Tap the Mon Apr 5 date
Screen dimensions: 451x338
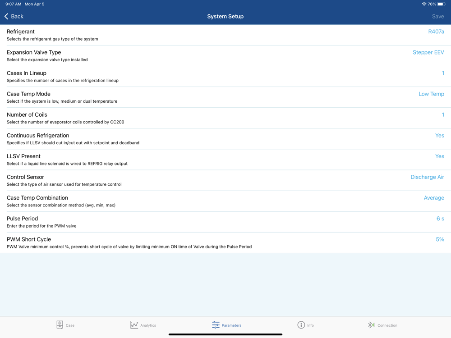[35, 4]
